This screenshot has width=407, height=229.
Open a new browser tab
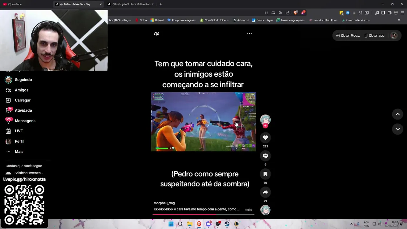point(161,4)
